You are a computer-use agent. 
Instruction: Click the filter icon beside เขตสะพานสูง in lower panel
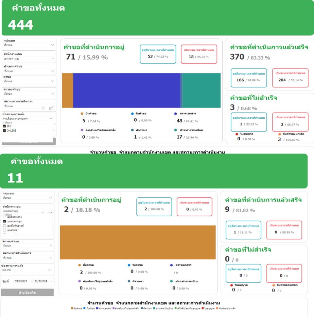pyautogui.click(x=43, y=213)
